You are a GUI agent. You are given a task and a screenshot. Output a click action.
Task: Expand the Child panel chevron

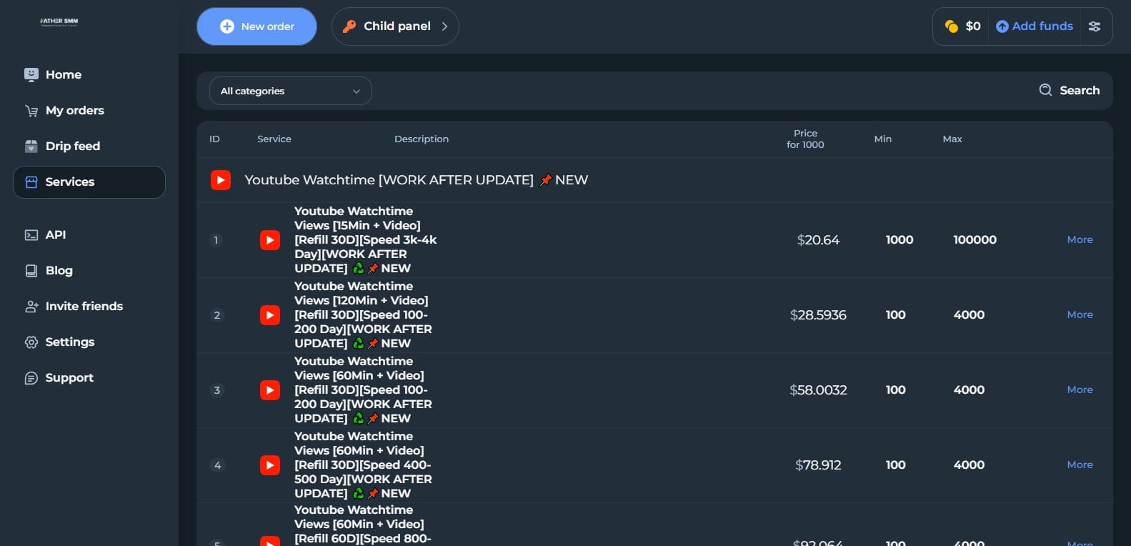444,26
